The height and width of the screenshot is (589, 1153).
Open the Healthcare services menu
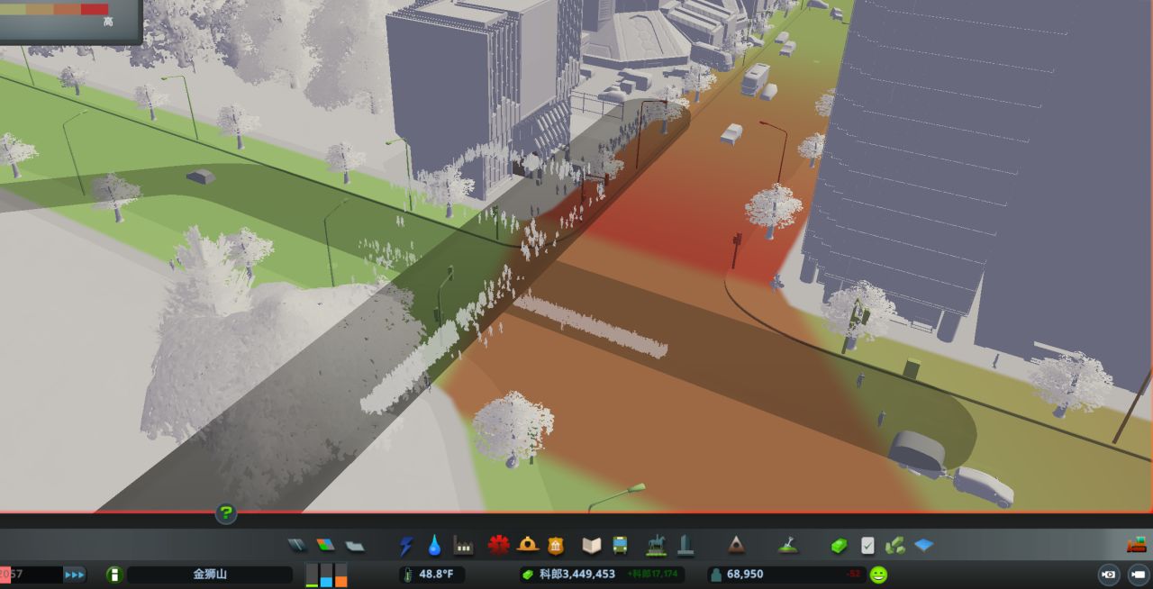coord(498,545)
